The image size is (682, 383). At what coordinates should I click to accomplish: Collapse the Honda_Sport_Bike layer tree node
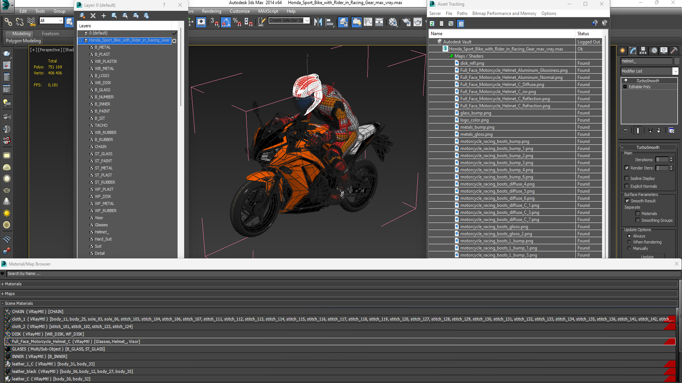pos(81,40)
